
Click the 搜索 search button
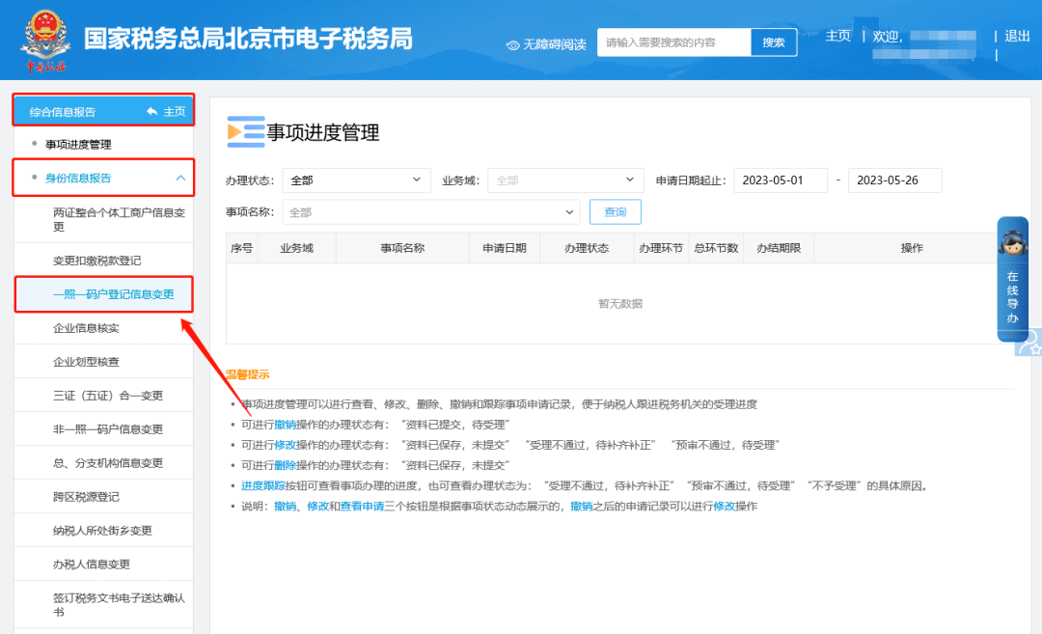click(774, 41)
